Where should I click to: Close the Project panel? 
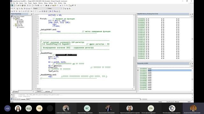tap(32, 14)
